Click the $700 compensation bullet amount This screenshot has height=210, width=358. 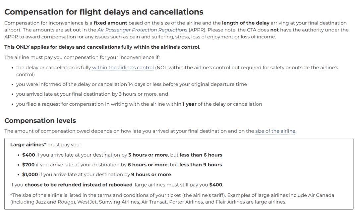click(x=28, y=165)
